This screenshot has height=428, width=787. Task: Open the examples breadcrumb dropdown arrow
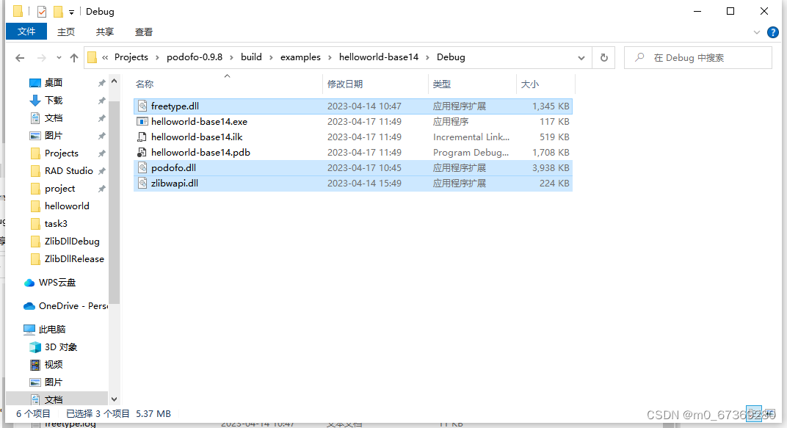pyautogui.click(x=328, y=57)
